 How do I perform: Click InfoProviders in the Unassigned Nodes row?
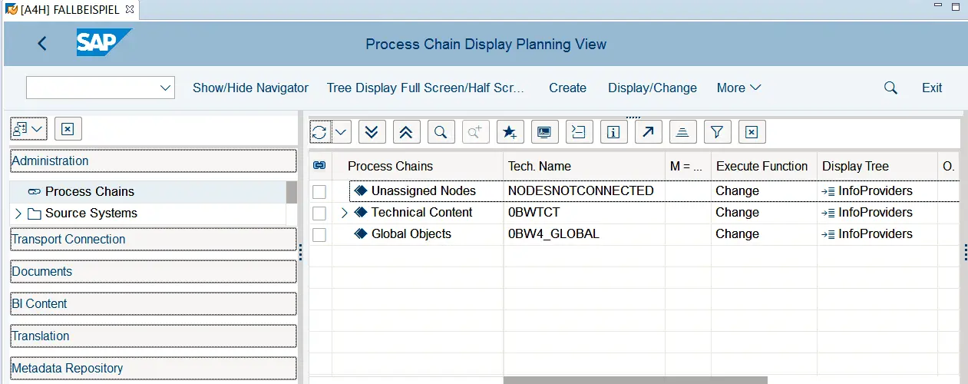click(x=875, y=190)
